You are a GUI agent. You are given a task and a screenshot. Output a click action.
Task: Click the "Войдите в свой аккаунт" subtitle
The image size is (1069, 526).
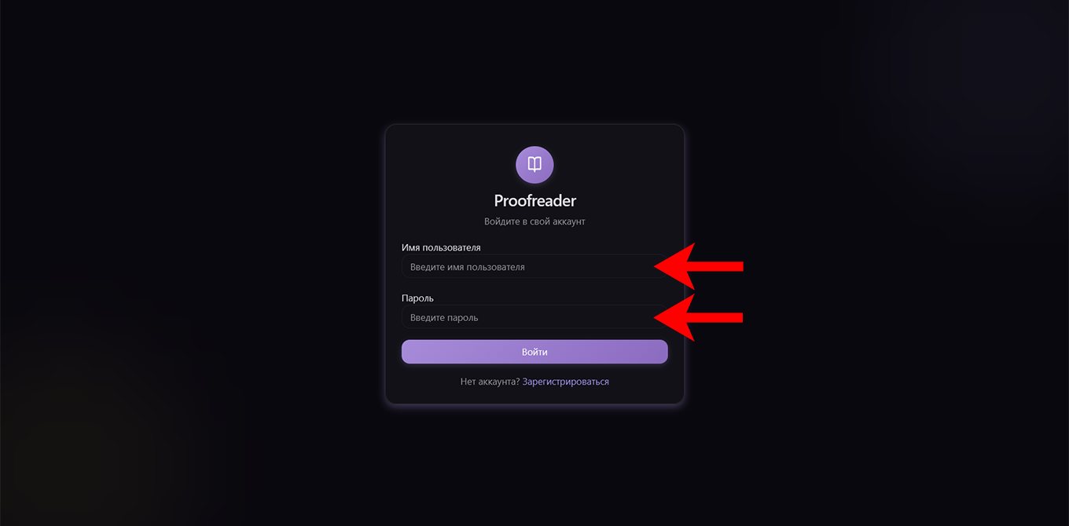(534, 221)
